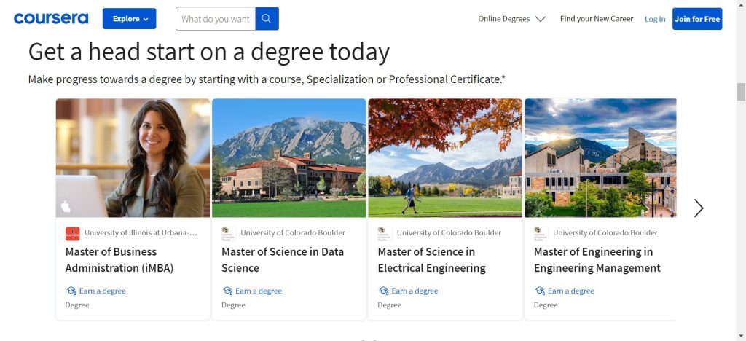Click the magnifying glass search button
This screenshot has width=746, height=341.
pos(267,19)
